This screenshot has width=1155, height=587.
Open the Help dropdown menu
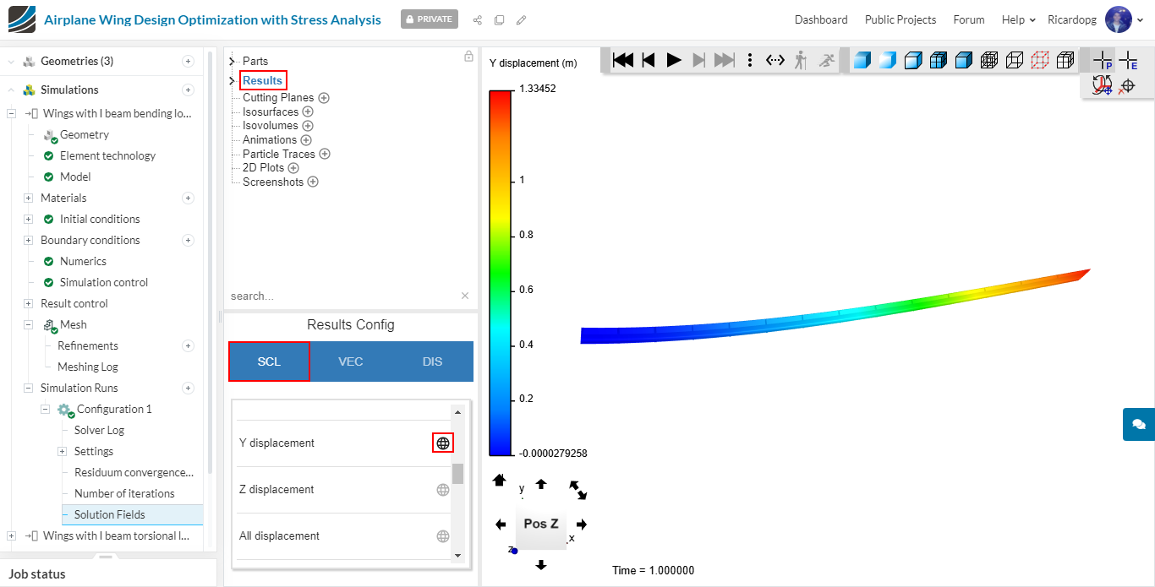click(x=1018, y=19)
